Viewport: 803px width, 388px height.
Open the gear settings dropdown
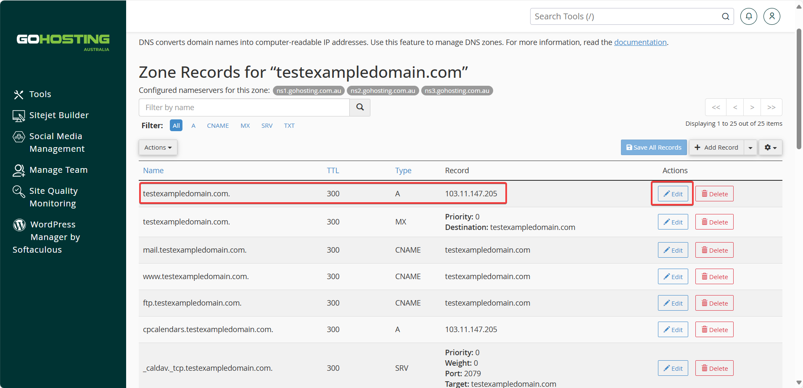pos(771,148)
